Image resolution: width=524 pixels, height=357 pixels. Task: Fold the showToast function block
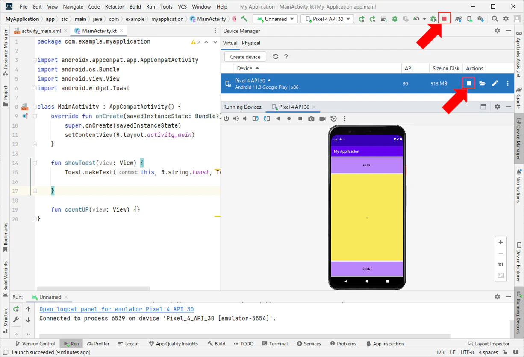[x=35, y=163]
